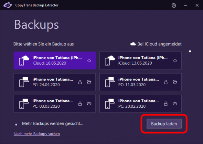Minimize the Backup Extractor window
Screen dimensions: 203x144
click(x=185, y=5)
